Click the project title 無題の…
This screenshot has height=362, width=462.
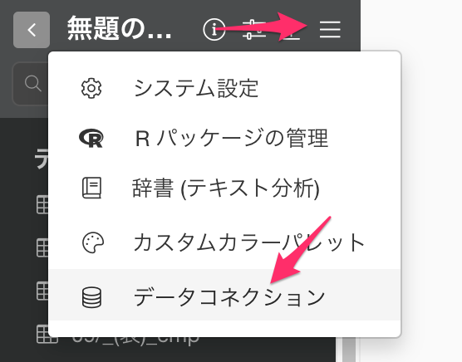coord(119,29)
